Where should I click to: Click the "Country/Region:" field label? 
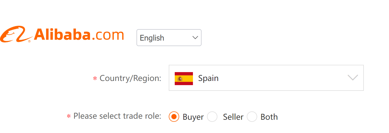coord(130,78)
